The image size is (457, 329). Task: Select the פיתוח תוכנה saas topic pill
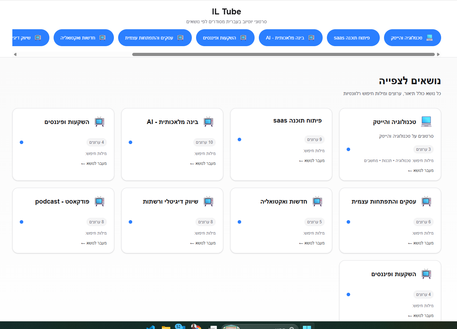pos(353,38)
